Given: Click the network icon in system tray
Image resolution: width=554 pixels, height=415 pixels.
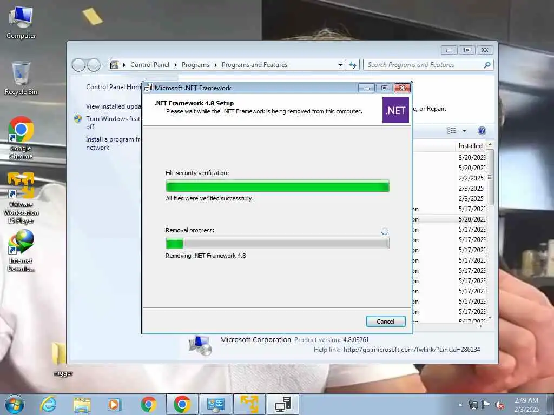Looking at the screenshot, I should (473, 405).
